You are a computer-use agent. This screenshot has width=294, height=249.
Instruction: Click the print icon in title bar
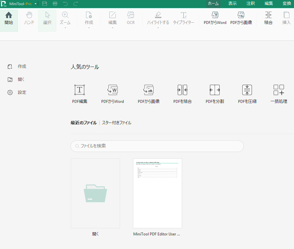point(55,4)
